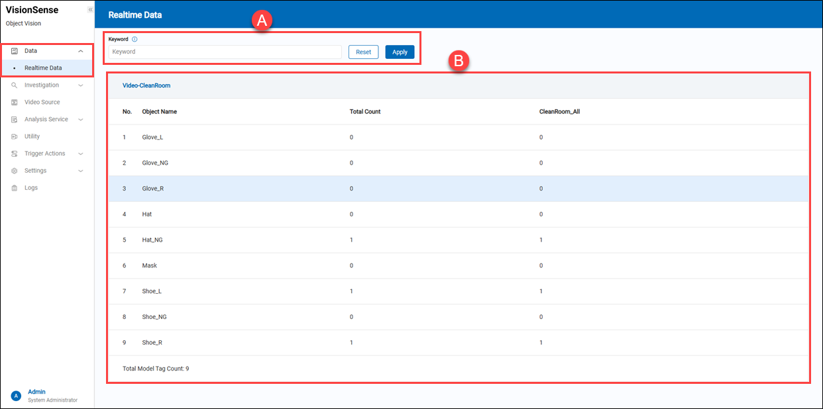Click the Trigger Actions icon
Viewport: 823px width, 409px height.
[x=15, y=154]
